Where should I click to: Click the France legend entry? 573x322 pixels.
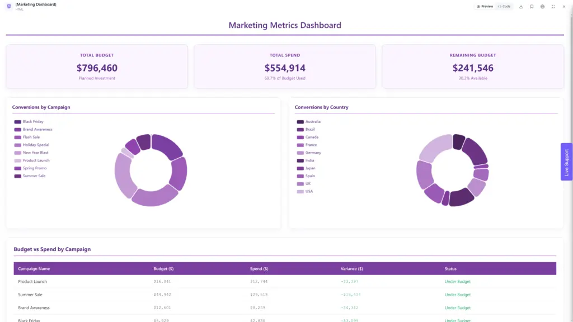307,145
